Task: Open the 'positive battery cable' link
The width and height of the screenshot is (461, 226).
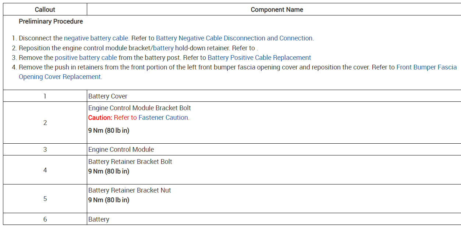Action: tap(86, 58)
